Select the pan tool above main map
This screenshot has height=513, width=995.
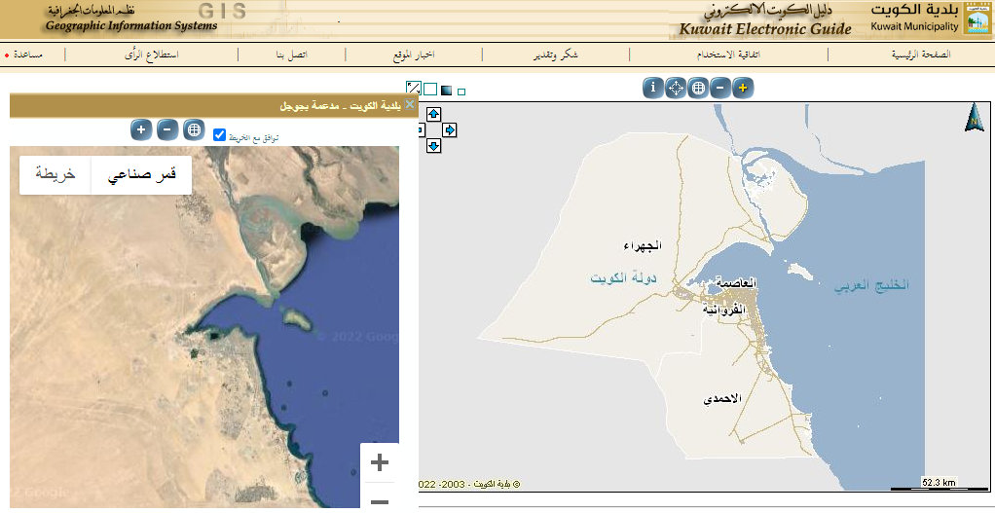pos(676,88)
